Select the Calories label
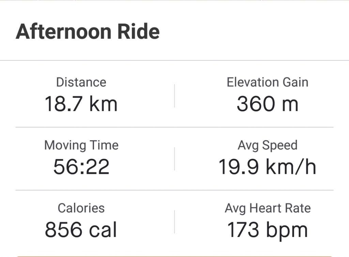Image resolution: width=349 pixels, height=257 pixels. (x=81, y=208)
